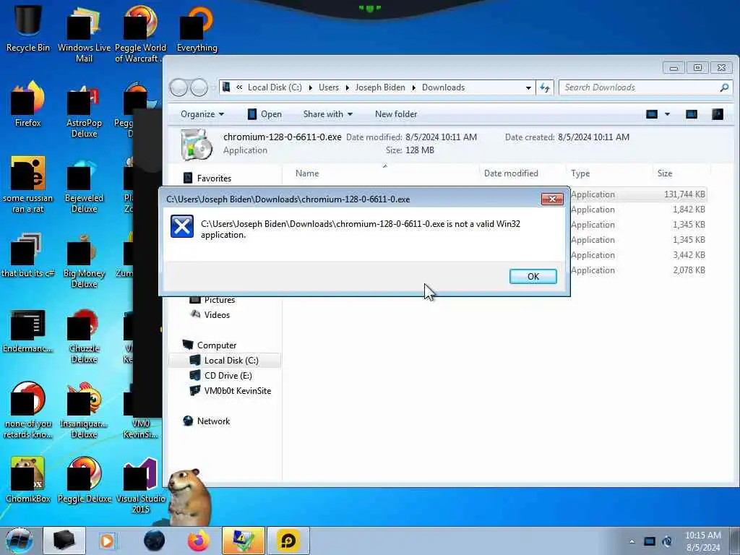Click Users in the address breadcrumb
This screenshot has height=555, width=740.
pos(329,87)
